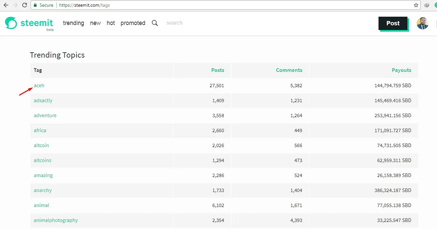Screen dimensions: 437x229
Task: Select the animalphotography comments count 4,393
Action: pos(296,220)
